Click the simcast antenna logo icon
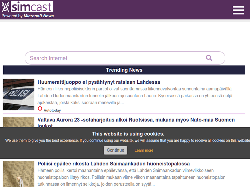The image size is (250, 187). coord(6,7)
